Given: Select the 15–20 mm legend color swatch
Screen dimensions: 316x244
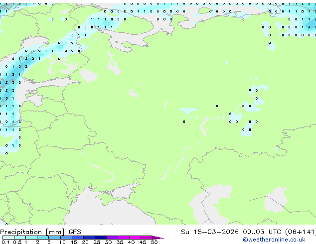Looking at the screenshot, I should pyautogui.click(x=78, y=238).
